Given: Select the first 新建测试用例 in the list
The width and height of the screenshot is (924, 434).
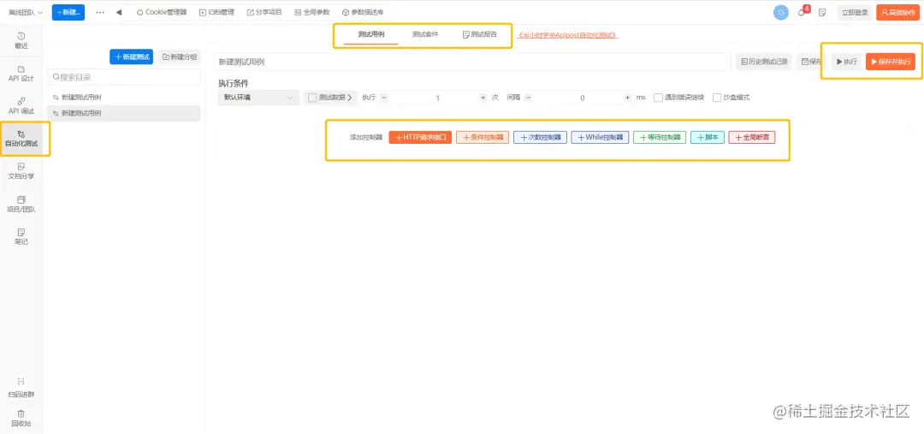Looking at the screenshot, I should point(124,98).
